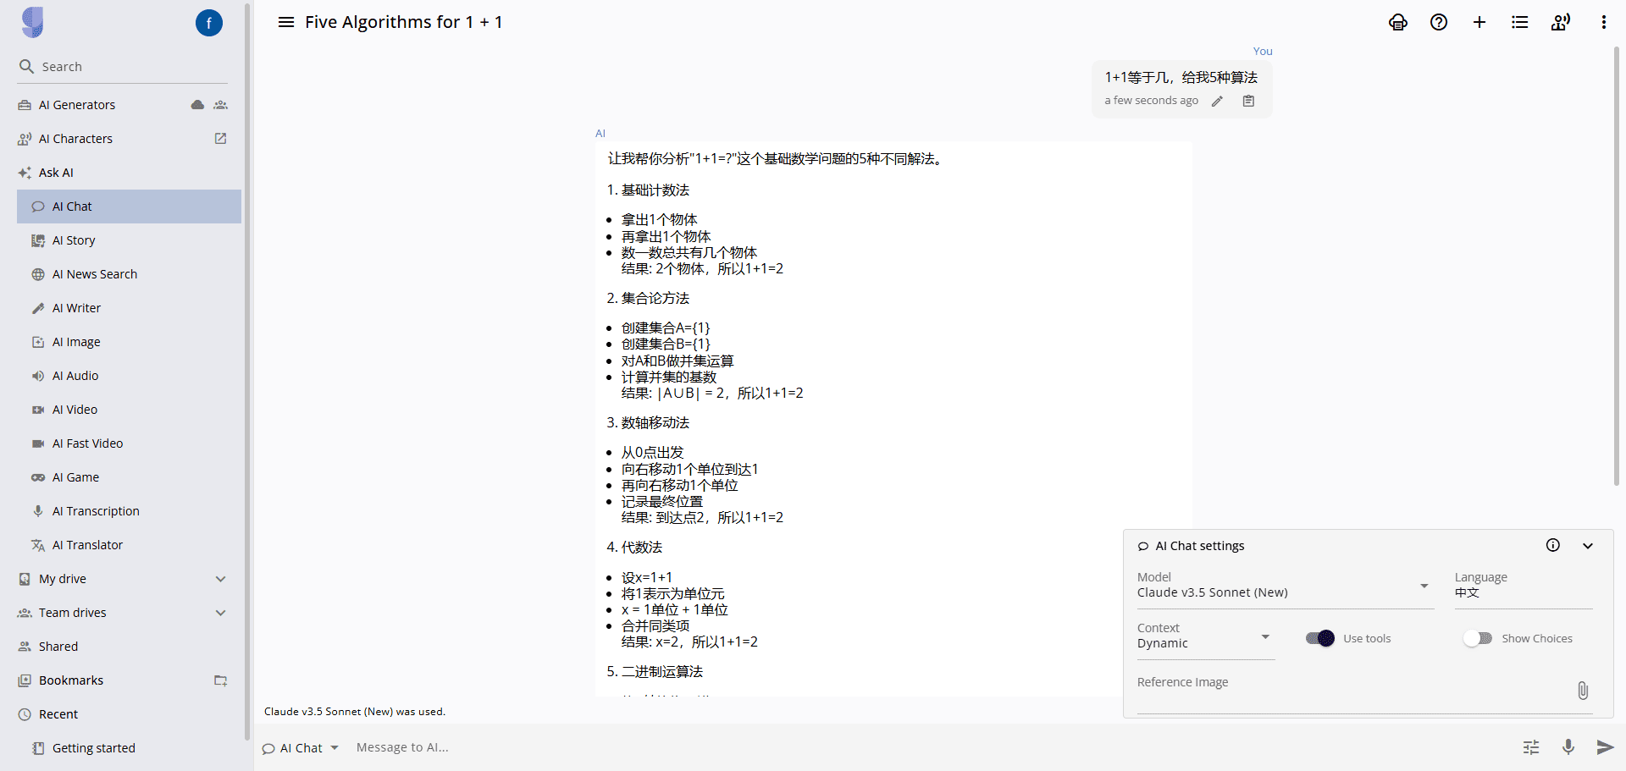Screen dimensions: 1626x771
Task: Click the Message to AI input field
Action: tap(932, 747)
